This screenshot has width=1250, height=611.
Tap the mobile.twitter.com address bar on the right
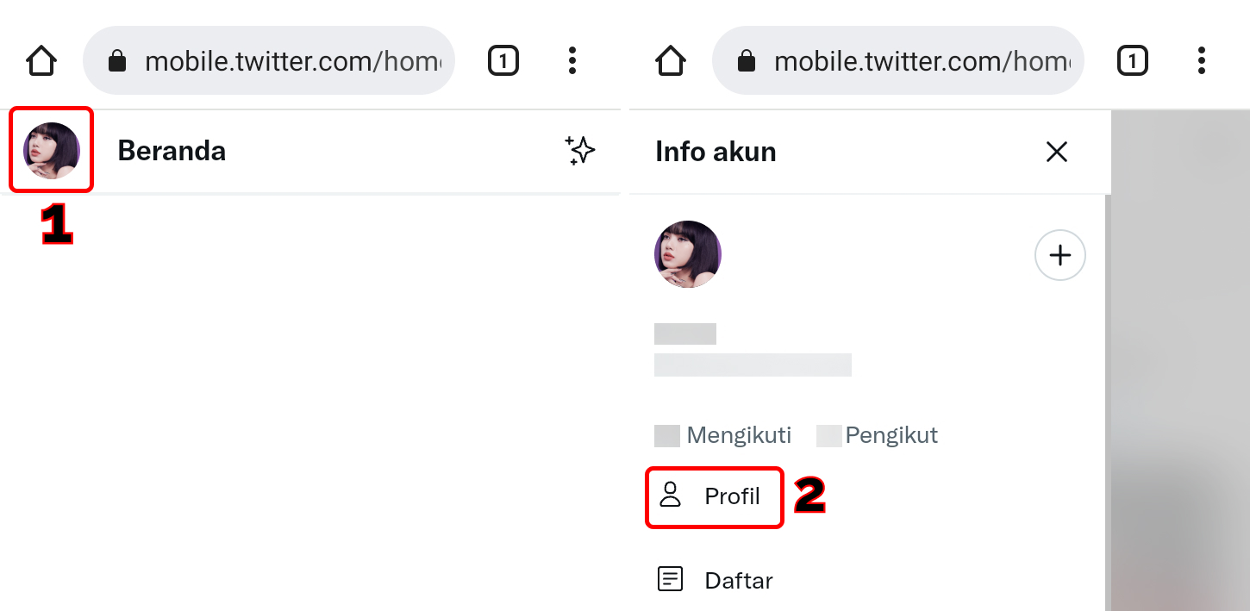[898, 60]
